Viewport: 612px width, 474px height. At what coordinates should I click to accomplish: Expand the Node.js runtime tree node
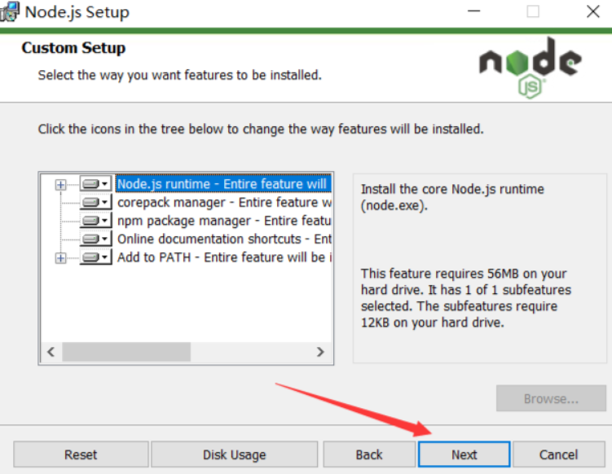[60, 185]
